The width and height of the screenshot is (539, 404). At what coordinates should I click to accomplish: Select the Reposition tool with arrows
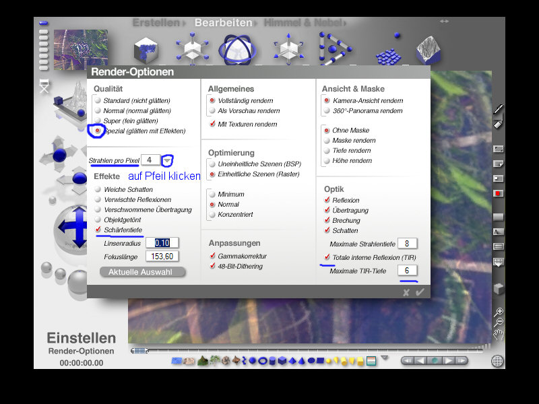(288, 48)
